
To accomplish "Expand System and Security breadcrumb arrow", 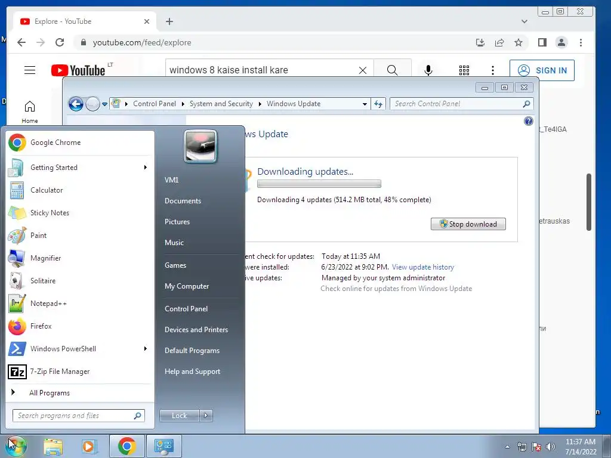I will pos(260,104).
